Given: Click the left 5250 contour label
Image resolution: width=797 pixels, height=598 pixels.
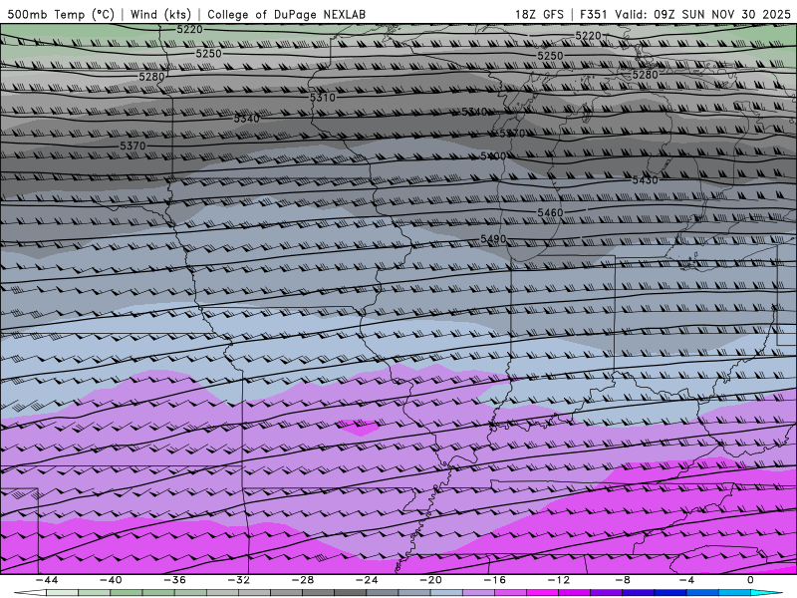Looking at the screenshot, I should tap(208, 54).
